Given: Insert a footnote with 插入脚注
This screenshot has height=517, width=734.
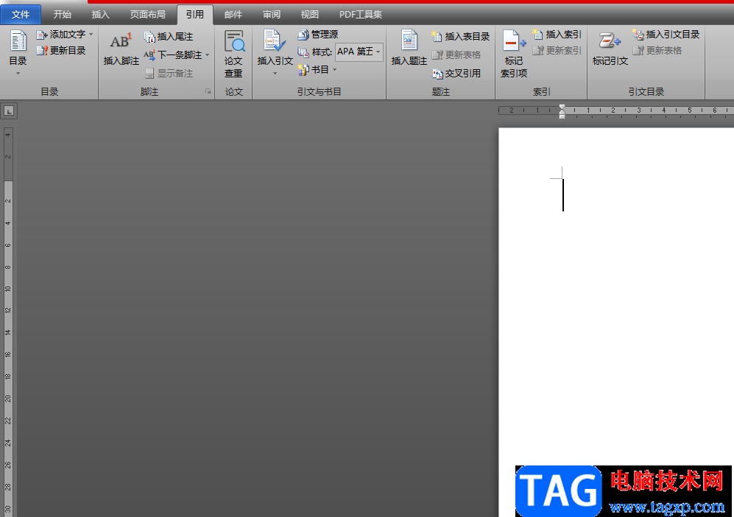Looking at the screenshot, I should click(121, 48).
